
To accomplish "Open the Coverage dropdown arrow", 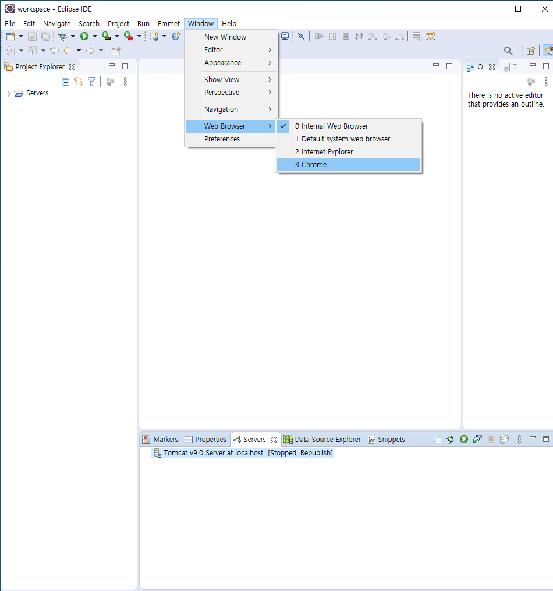I will point(117,36).
